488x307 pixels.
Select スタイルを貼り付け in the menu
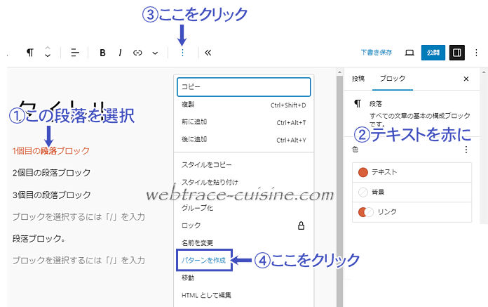coord(243,182)
